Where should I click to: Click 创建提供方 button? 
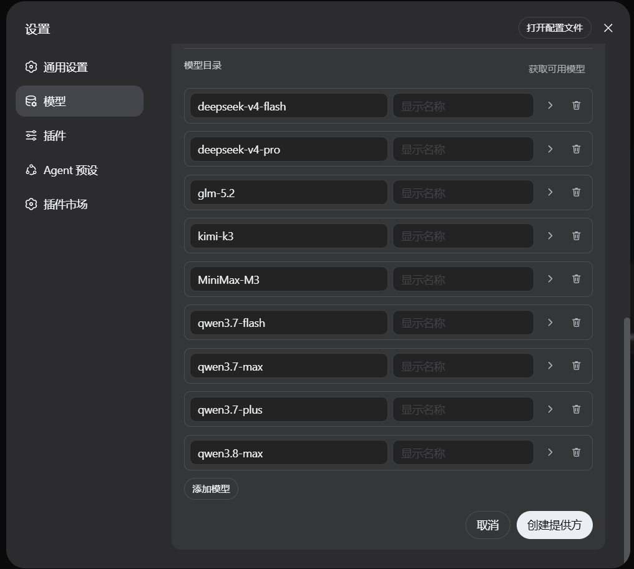point(554,525)
